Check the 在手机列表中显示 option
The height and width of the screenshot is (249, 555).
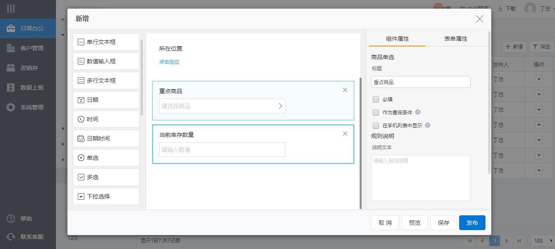click(x=376, y=125)
